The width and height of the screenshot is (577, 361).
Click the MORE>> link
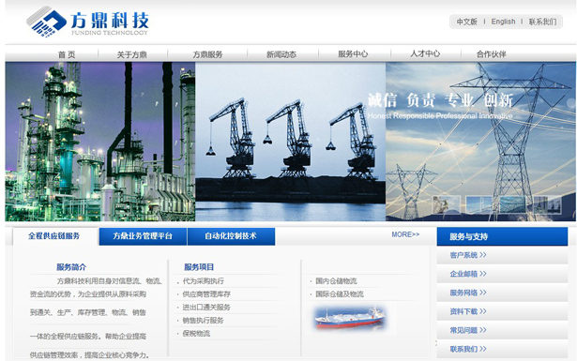[x=405, y=234]
